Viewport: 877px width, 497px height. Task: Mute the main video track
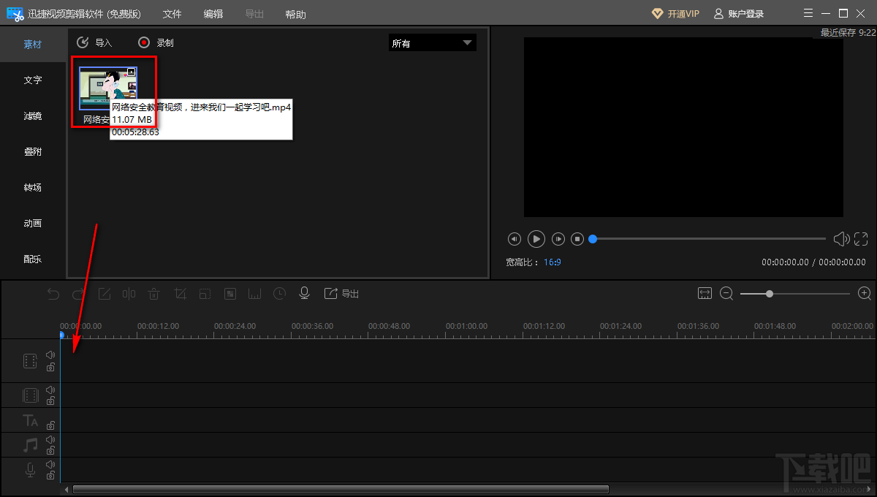pos(50,354)
